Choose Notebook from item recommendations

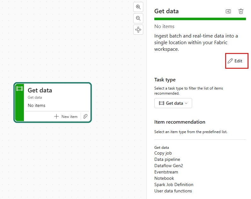point(164,179)
